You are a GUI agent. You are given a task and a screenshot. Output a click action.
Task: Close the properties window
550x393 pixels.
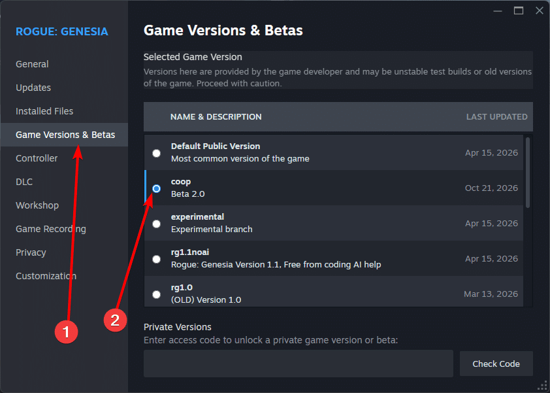coord(540,10)
